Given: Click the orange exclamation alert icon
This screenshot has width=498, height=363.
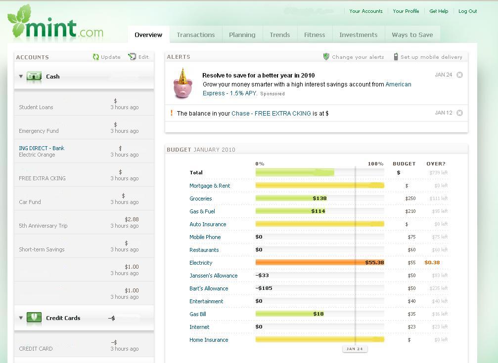Looking at the screenshot, I should tap(172, 113).
